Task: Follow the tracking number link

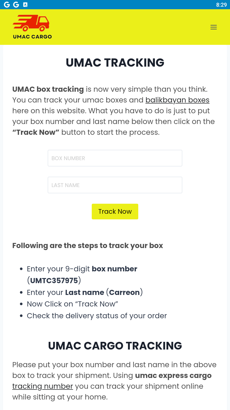Action: tap(43, 386)
